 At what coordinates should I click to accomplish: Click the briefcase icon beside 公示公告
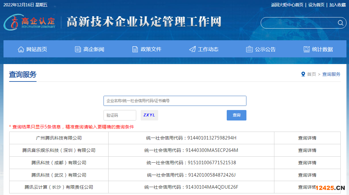click(x=249, y=49)
